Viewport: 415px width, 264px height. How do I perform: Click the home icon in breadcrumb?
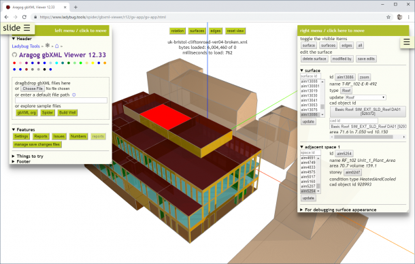click(56, 46)
